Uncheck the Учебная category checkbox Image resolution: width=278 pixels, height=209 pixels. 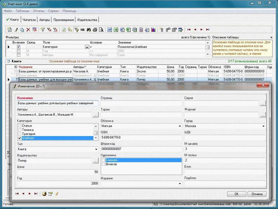click(20, 138)
